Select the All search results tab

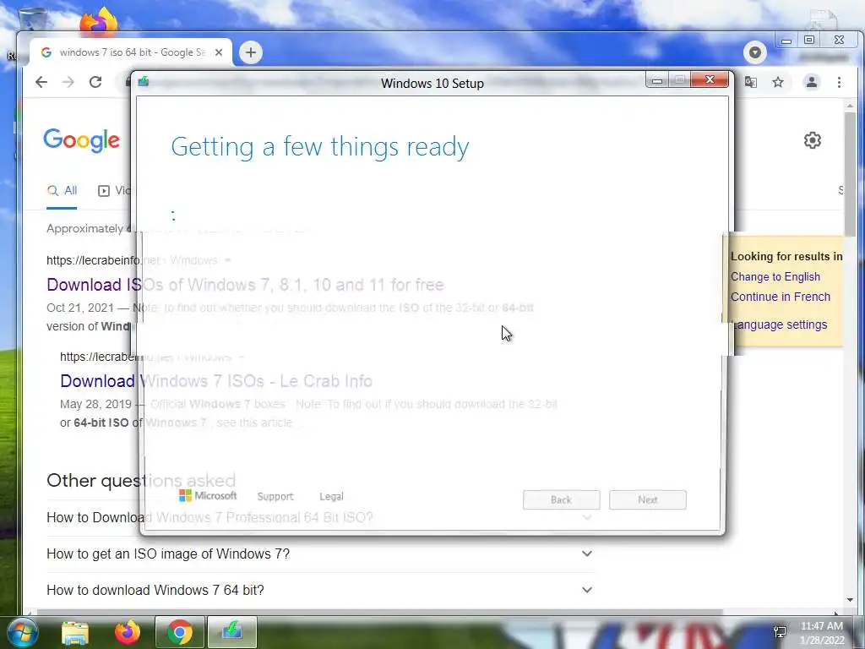(x=62, y=191)
